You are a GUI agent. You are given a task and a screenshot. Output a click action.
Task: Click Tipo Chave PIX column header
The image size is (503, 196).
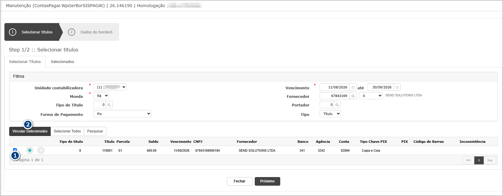tap(373, 142)
